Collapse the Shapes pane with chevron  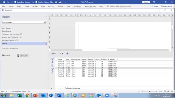(x=46, y=17)
